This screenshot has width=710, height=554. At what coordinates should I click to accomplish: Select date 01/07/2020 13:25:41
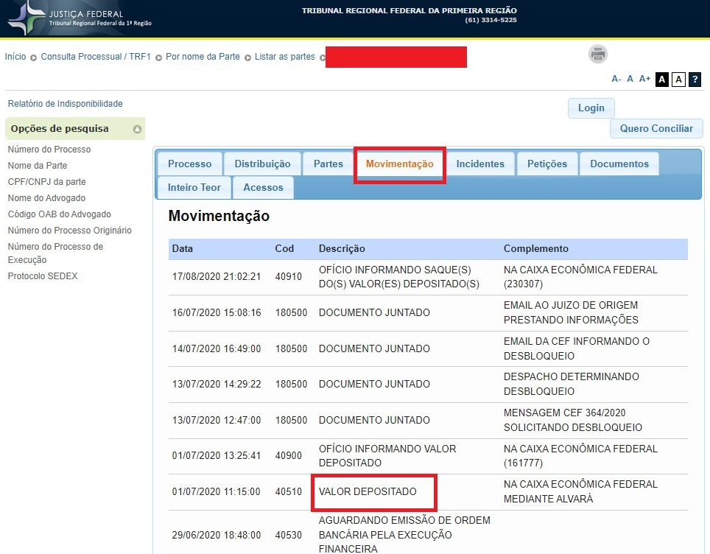point(217,456)
